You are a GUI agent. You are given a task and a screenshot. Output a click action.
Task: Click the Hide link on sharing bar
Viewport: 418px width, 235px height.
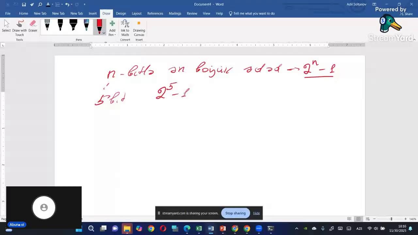(256, 213)
